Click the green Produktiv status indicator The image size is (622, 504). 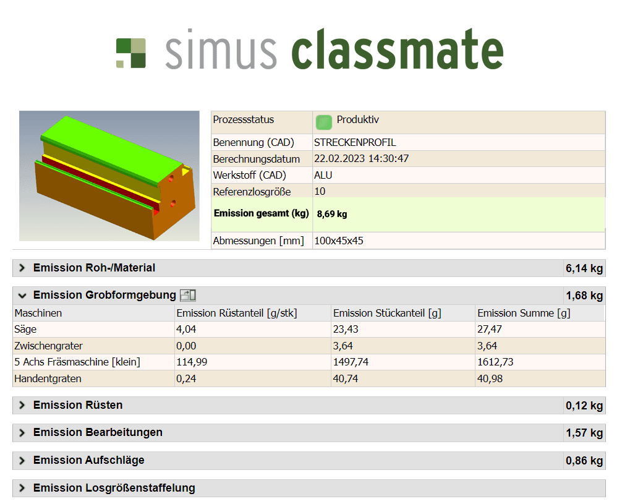[x=324, y=121]
